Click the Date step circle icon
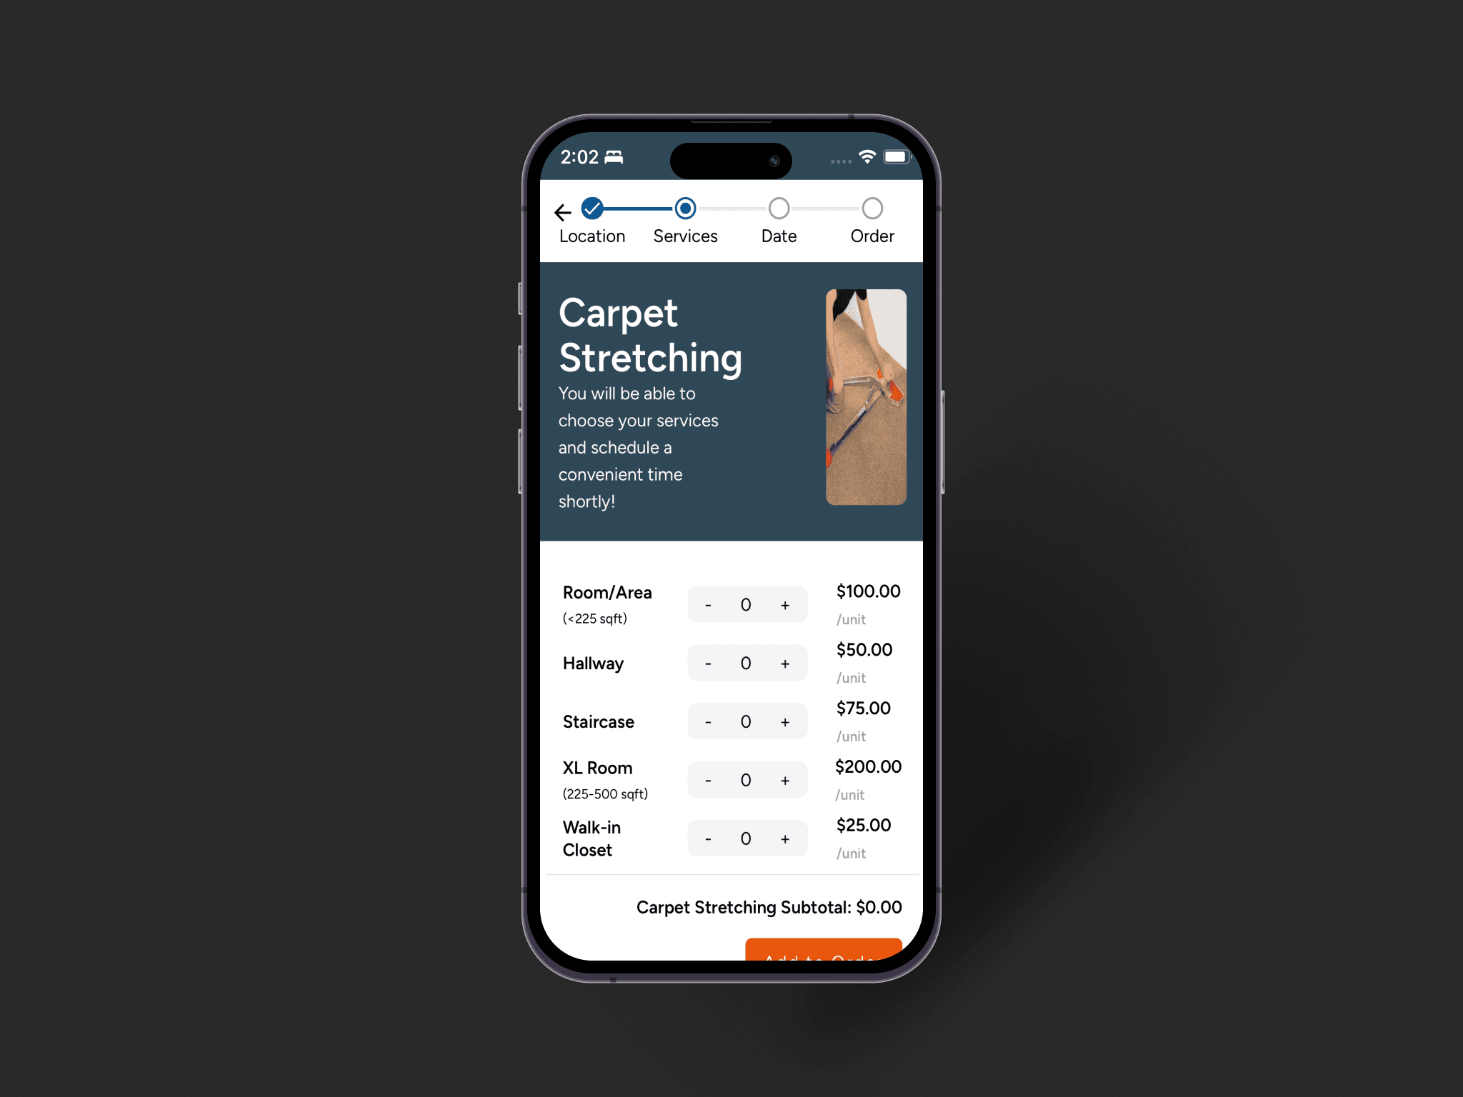 [779, 210]
